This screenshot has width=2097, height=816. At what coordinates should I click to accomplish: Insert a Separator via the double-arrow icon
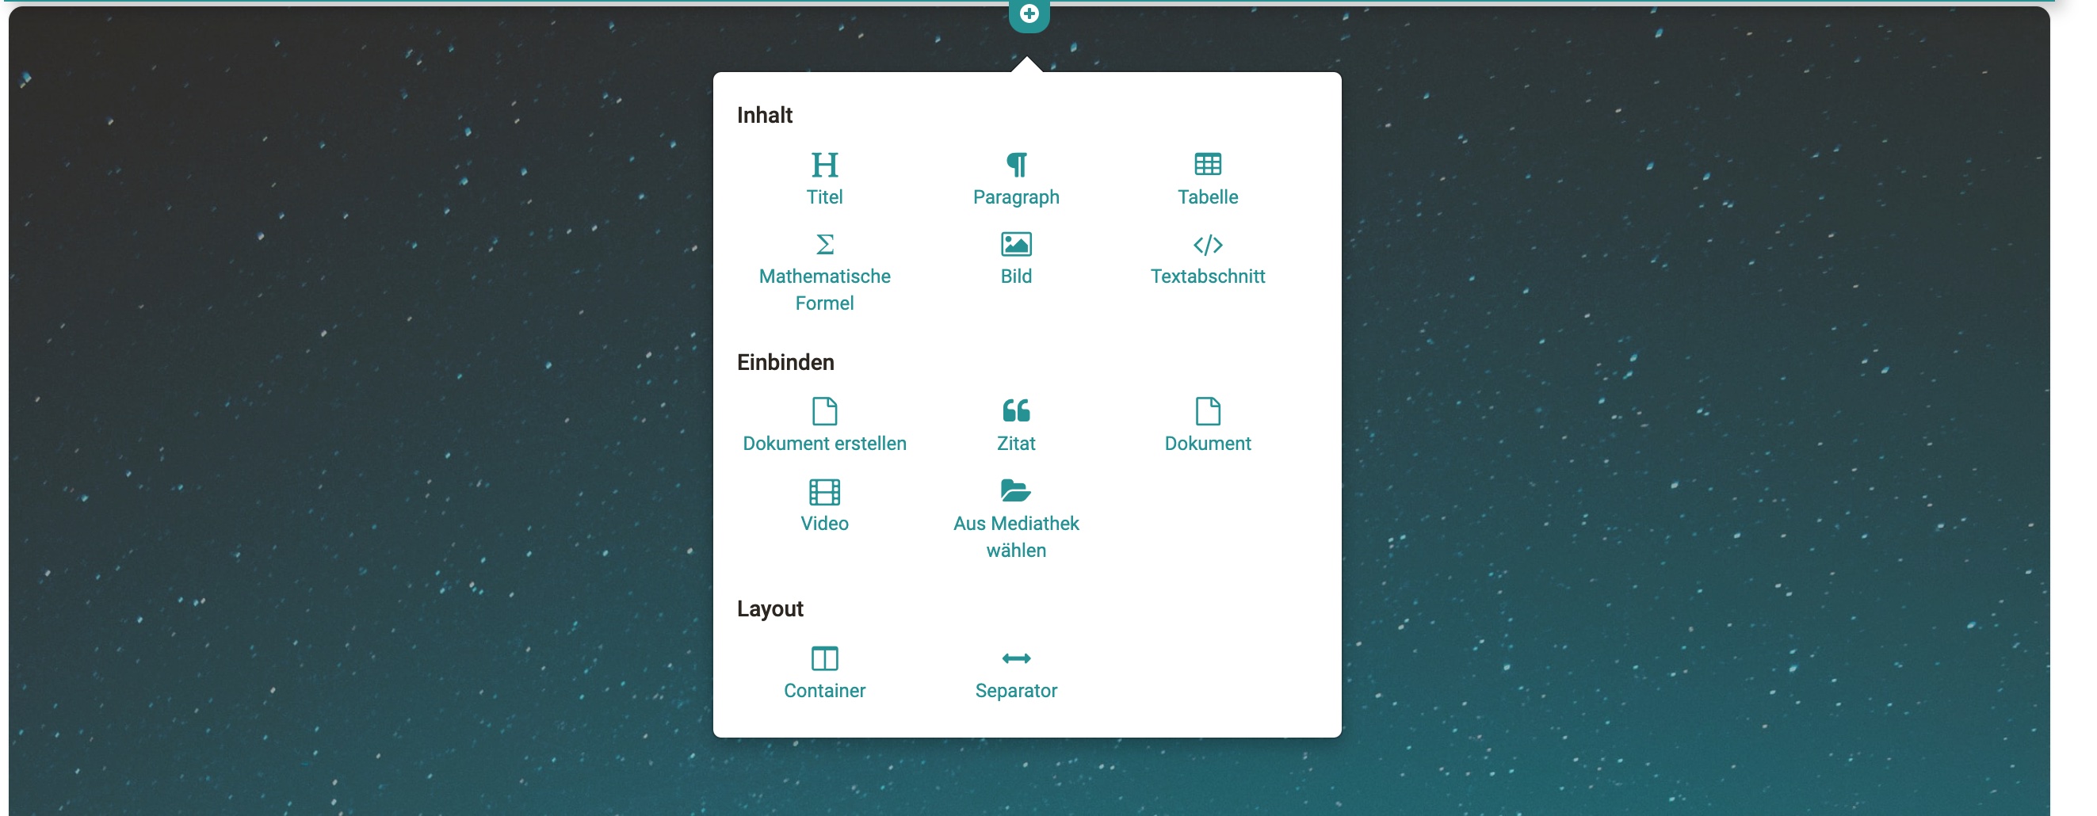click(1015, 658)
